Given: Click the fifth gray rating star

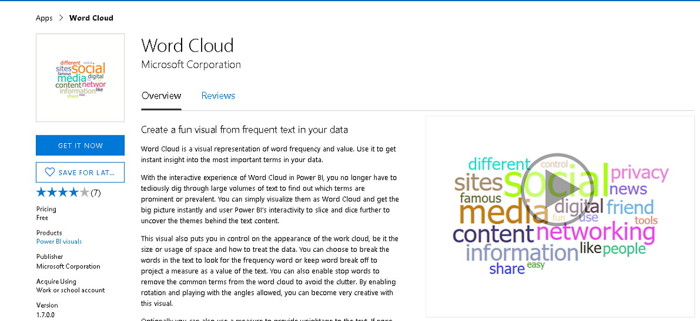Looking at the screenshot, I should coord(84,192).
